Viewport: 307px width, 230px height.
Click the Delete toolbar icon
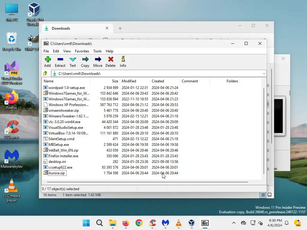(x=111, y=62)
